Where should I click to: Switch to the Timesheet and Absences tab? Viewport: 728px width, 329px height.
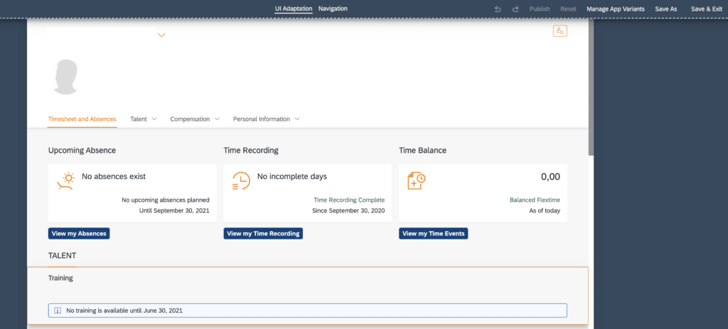point(82,119)
